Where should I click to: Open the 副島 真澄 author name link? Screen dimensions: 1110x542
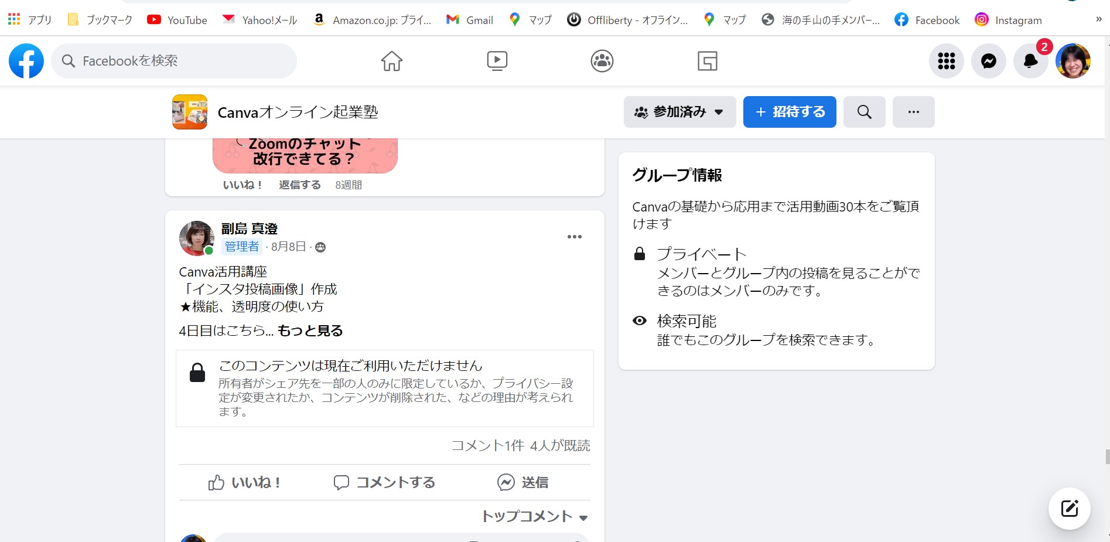coord(250,229)
